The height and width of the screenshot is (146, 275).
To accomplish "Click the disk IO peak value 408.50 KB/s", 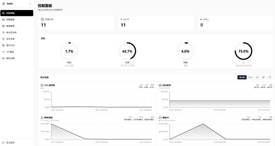I will [267, 120].
